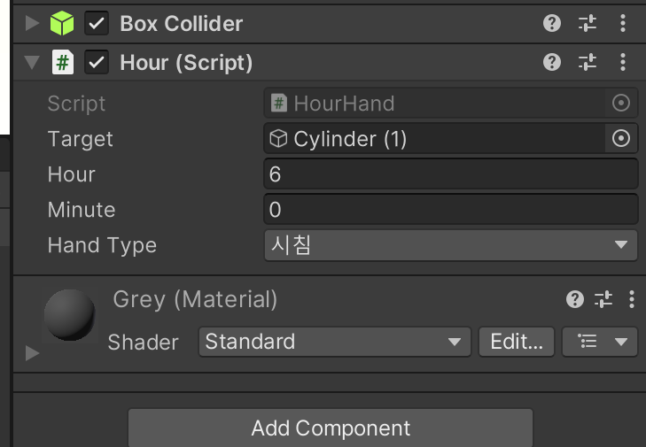Click the shader Edit... button

(516, 342)
